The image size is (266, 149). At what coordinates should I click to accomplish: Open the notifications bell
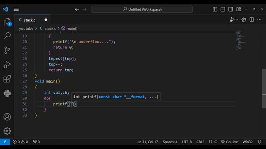[259, 142]
